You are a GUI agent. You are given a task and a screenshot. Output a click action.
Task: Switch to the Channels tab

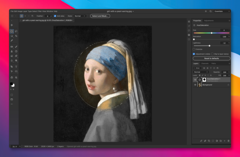(205, 63)
